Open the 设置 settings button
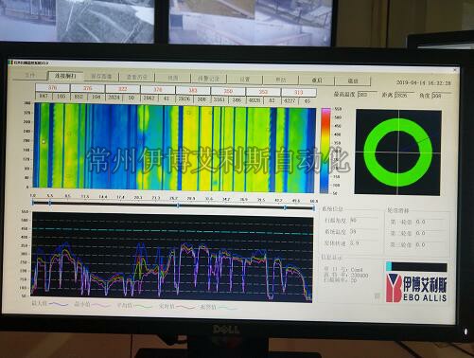The image size is (474, 358). pos(244,79)
